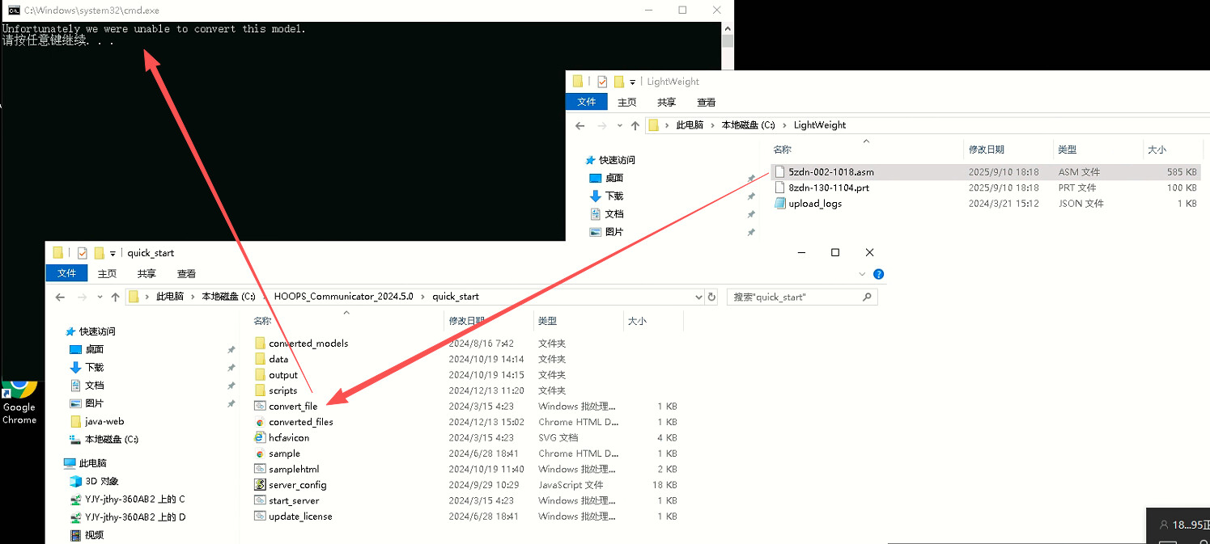Select server_config JavaScript file icon
The height and width of the screenshot is (544, 1210).
tap(260, 485)
